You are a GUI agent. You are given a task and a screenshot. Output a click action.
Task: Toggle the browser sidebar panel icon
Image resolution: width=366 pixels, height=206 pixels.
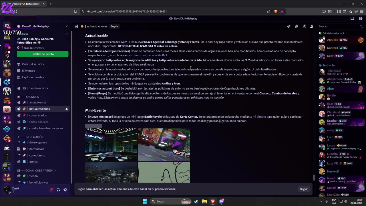(x=339, y=11)
